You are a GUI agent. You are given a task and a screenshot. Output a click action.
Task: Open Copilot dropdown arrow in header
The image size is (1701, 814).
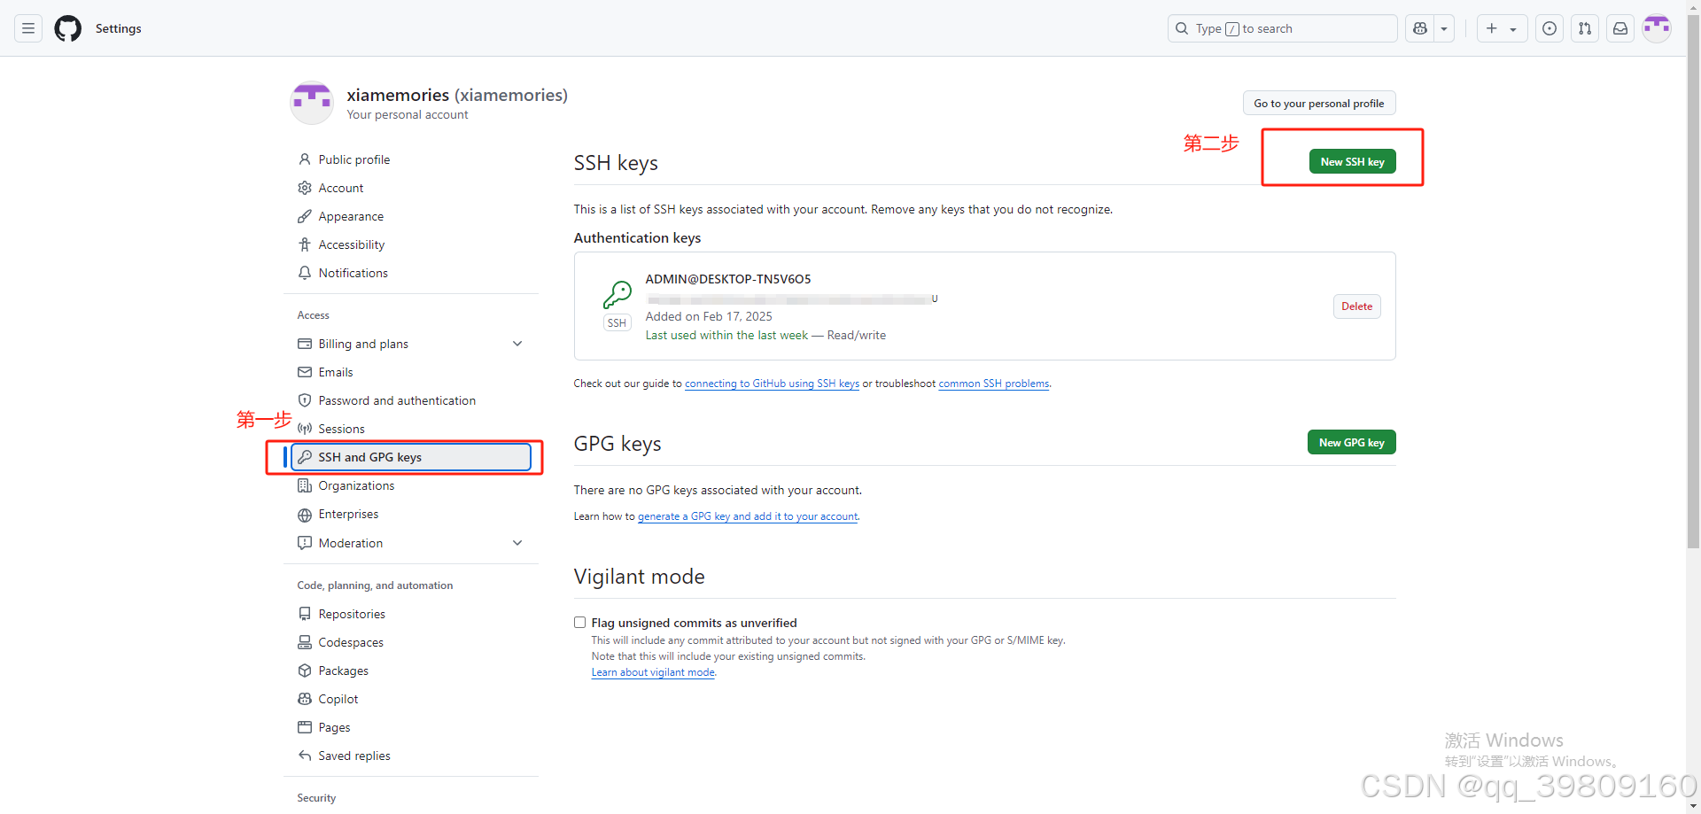(x=1444, y=28)
